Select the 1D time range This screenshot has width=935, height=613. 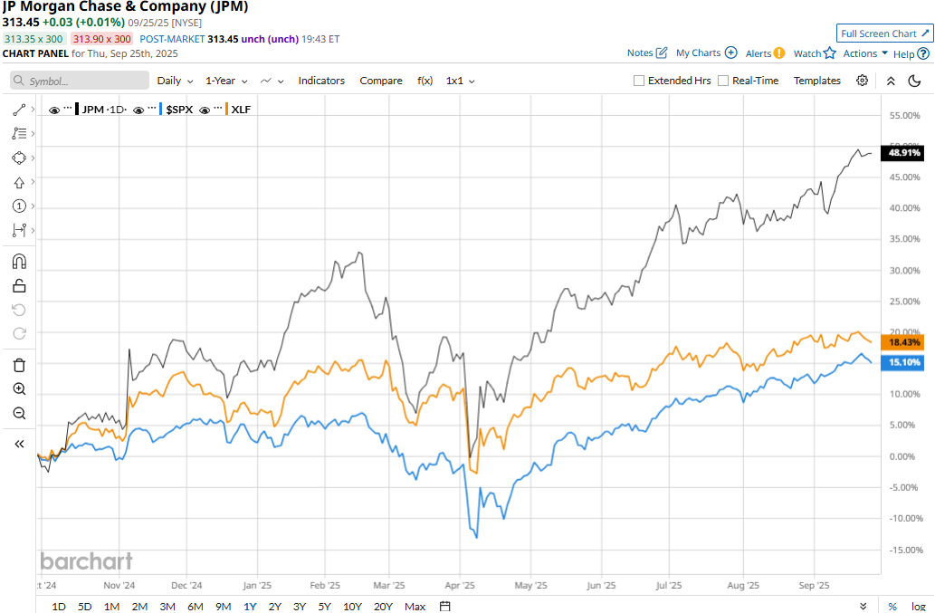click(59, 607)
